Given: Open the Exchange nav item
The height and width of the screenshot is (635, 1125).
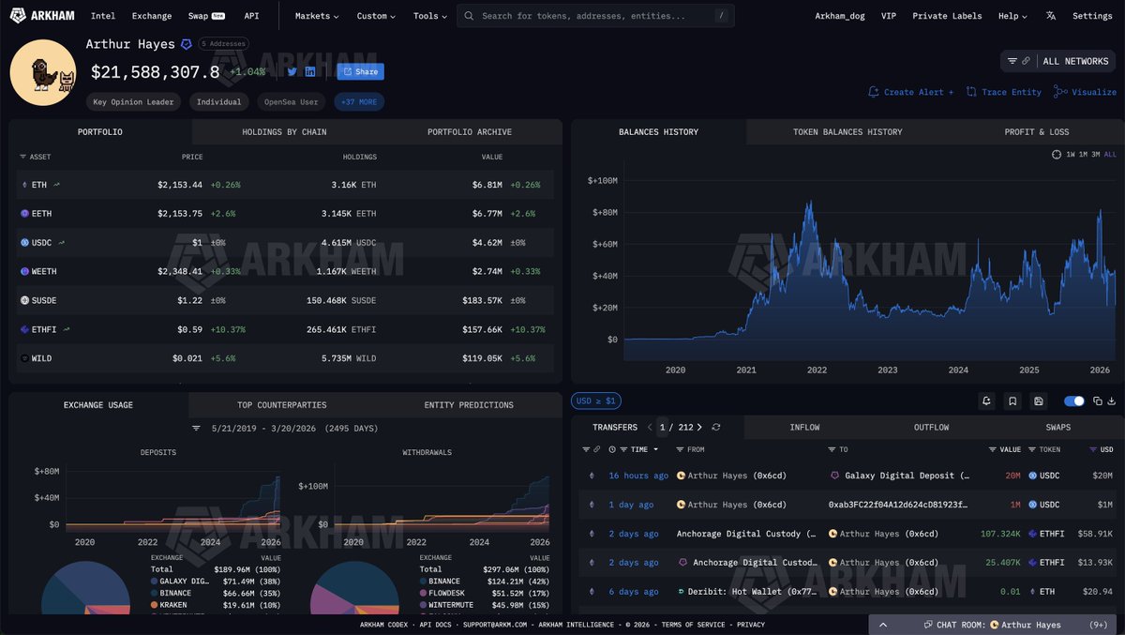Looking at the screenshot, I should coord(152,16).
